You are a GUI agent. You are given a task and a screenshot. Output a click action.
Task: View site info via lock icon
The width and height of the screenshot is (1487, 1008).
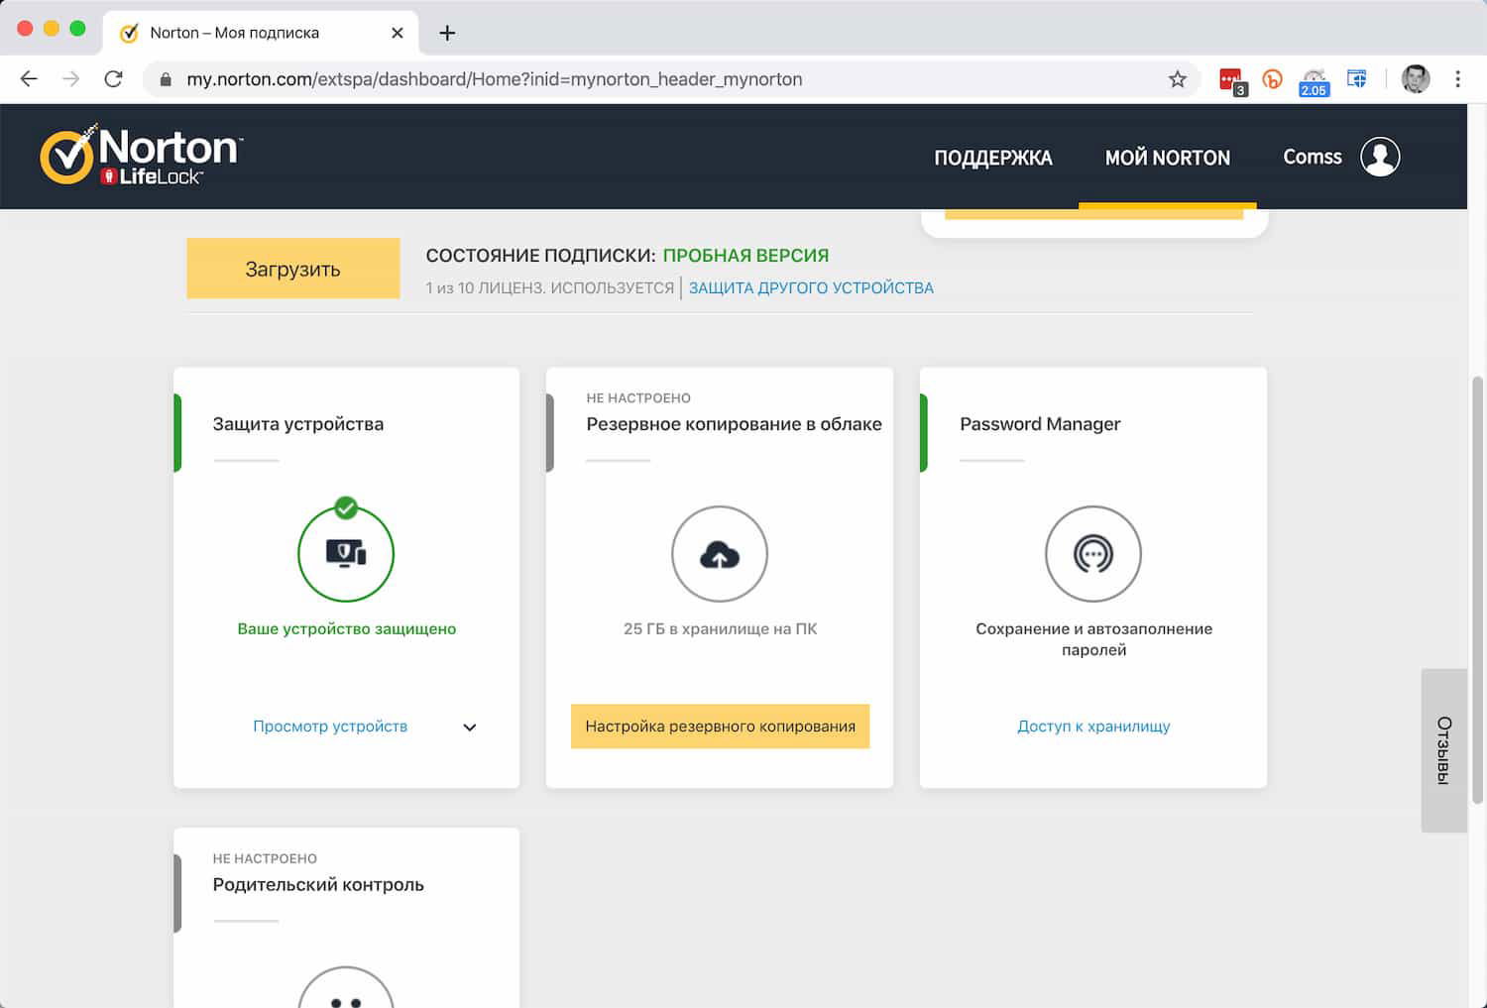click(x=166, y=79)
